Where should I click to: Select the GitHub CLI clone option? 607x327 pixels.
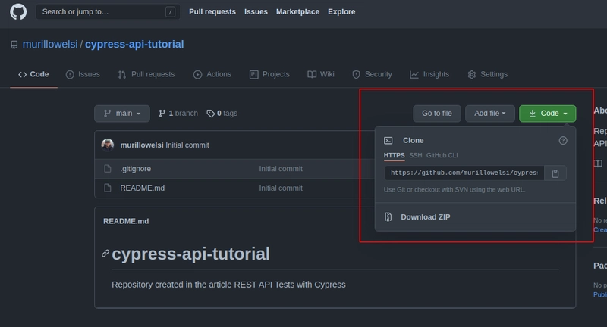[x=442, y=155]
